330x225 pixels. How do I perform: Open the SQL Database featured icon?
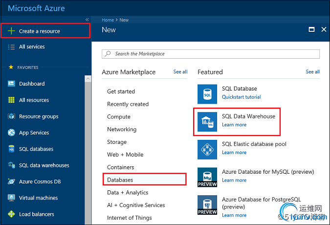coord(207,94)
